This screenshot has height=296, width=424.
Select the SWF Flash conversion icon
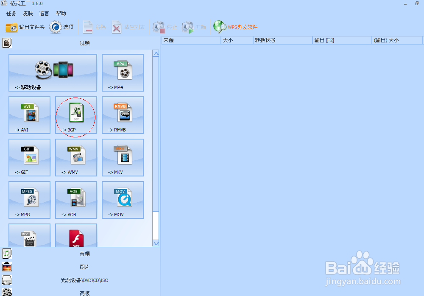pos(76,235)
